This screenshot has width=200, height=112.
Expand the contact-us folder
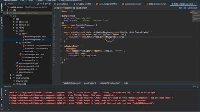click(x=14, y=25)
